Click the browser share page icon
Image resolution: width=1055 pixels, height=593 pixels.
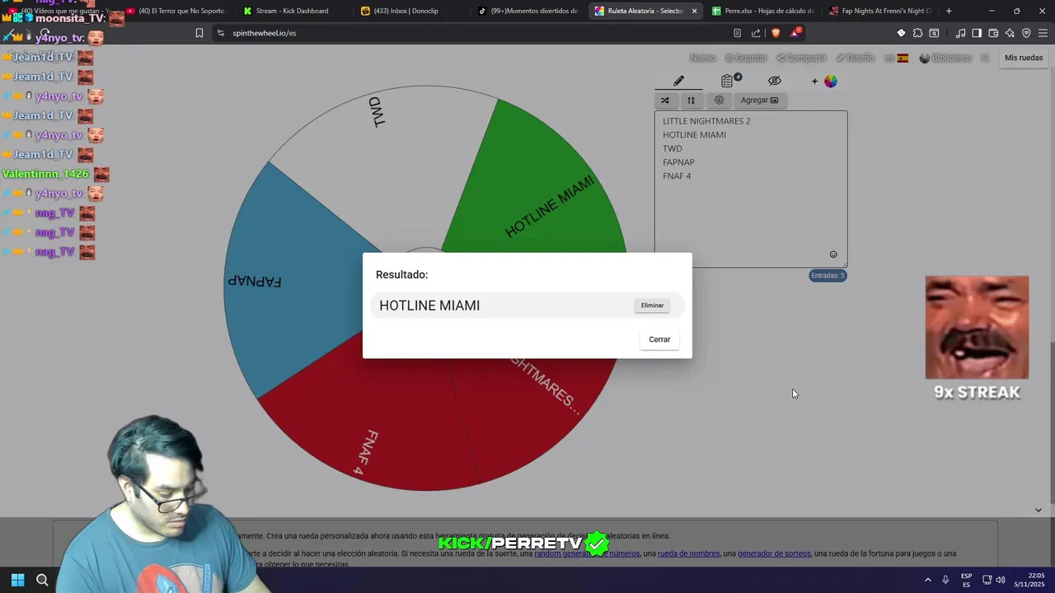click(756, 33)
